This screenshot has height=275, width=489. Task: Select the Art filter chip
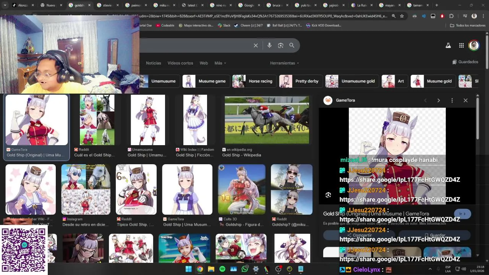(395, 81)
